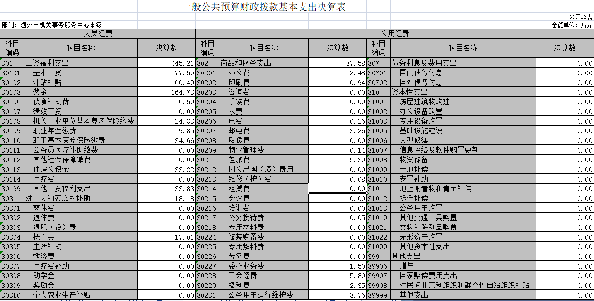Click the 基本工资 name cell

[x=80, y=73]
